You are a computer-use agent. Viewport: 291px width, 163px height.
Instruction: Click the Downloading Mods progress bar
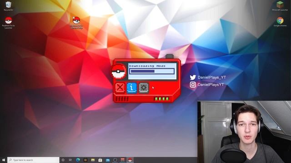pos(152,71)
